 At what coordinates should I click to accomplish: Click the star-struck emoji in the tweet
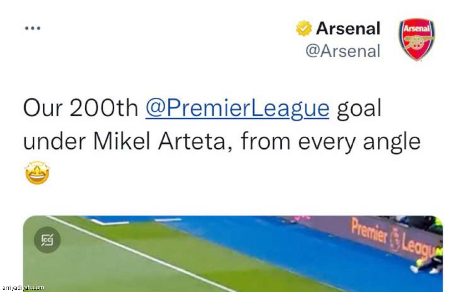coord(37,173)
